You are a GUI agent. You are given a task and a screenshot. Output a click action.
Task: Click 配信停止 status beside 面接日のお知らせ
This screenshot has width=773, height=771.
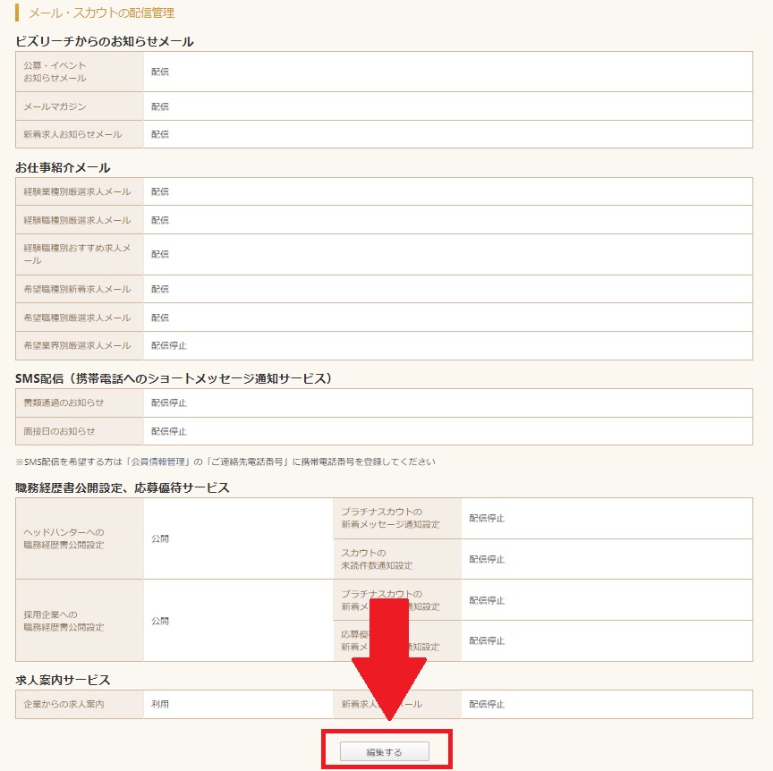click(169, 431)
